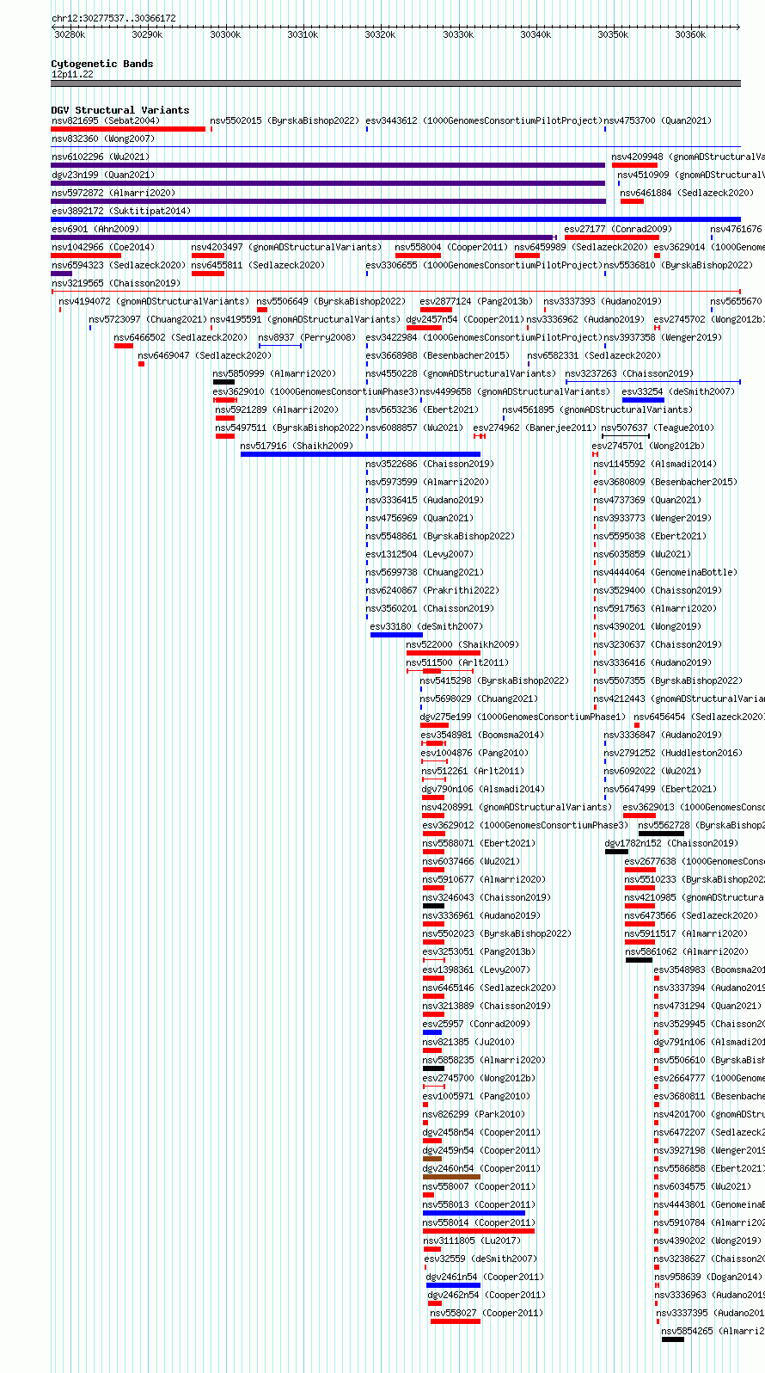Open variant esv3443612 label
765x1373 pixels.
[x=483, y=121]
